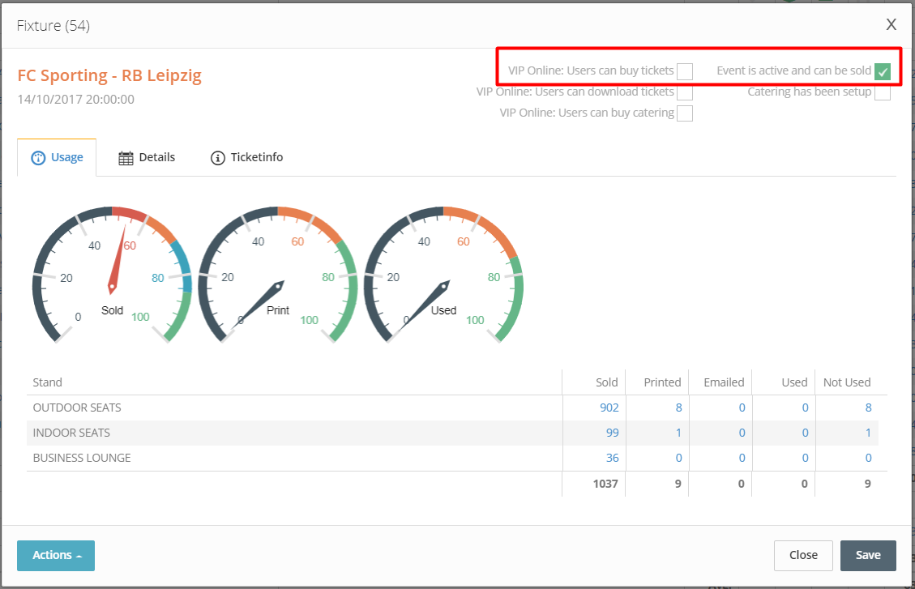The height and width of the screenshot is (589, 915).
Task: Click the total sold value 1037
Action: pyautogui.click(x=605, y=484)
